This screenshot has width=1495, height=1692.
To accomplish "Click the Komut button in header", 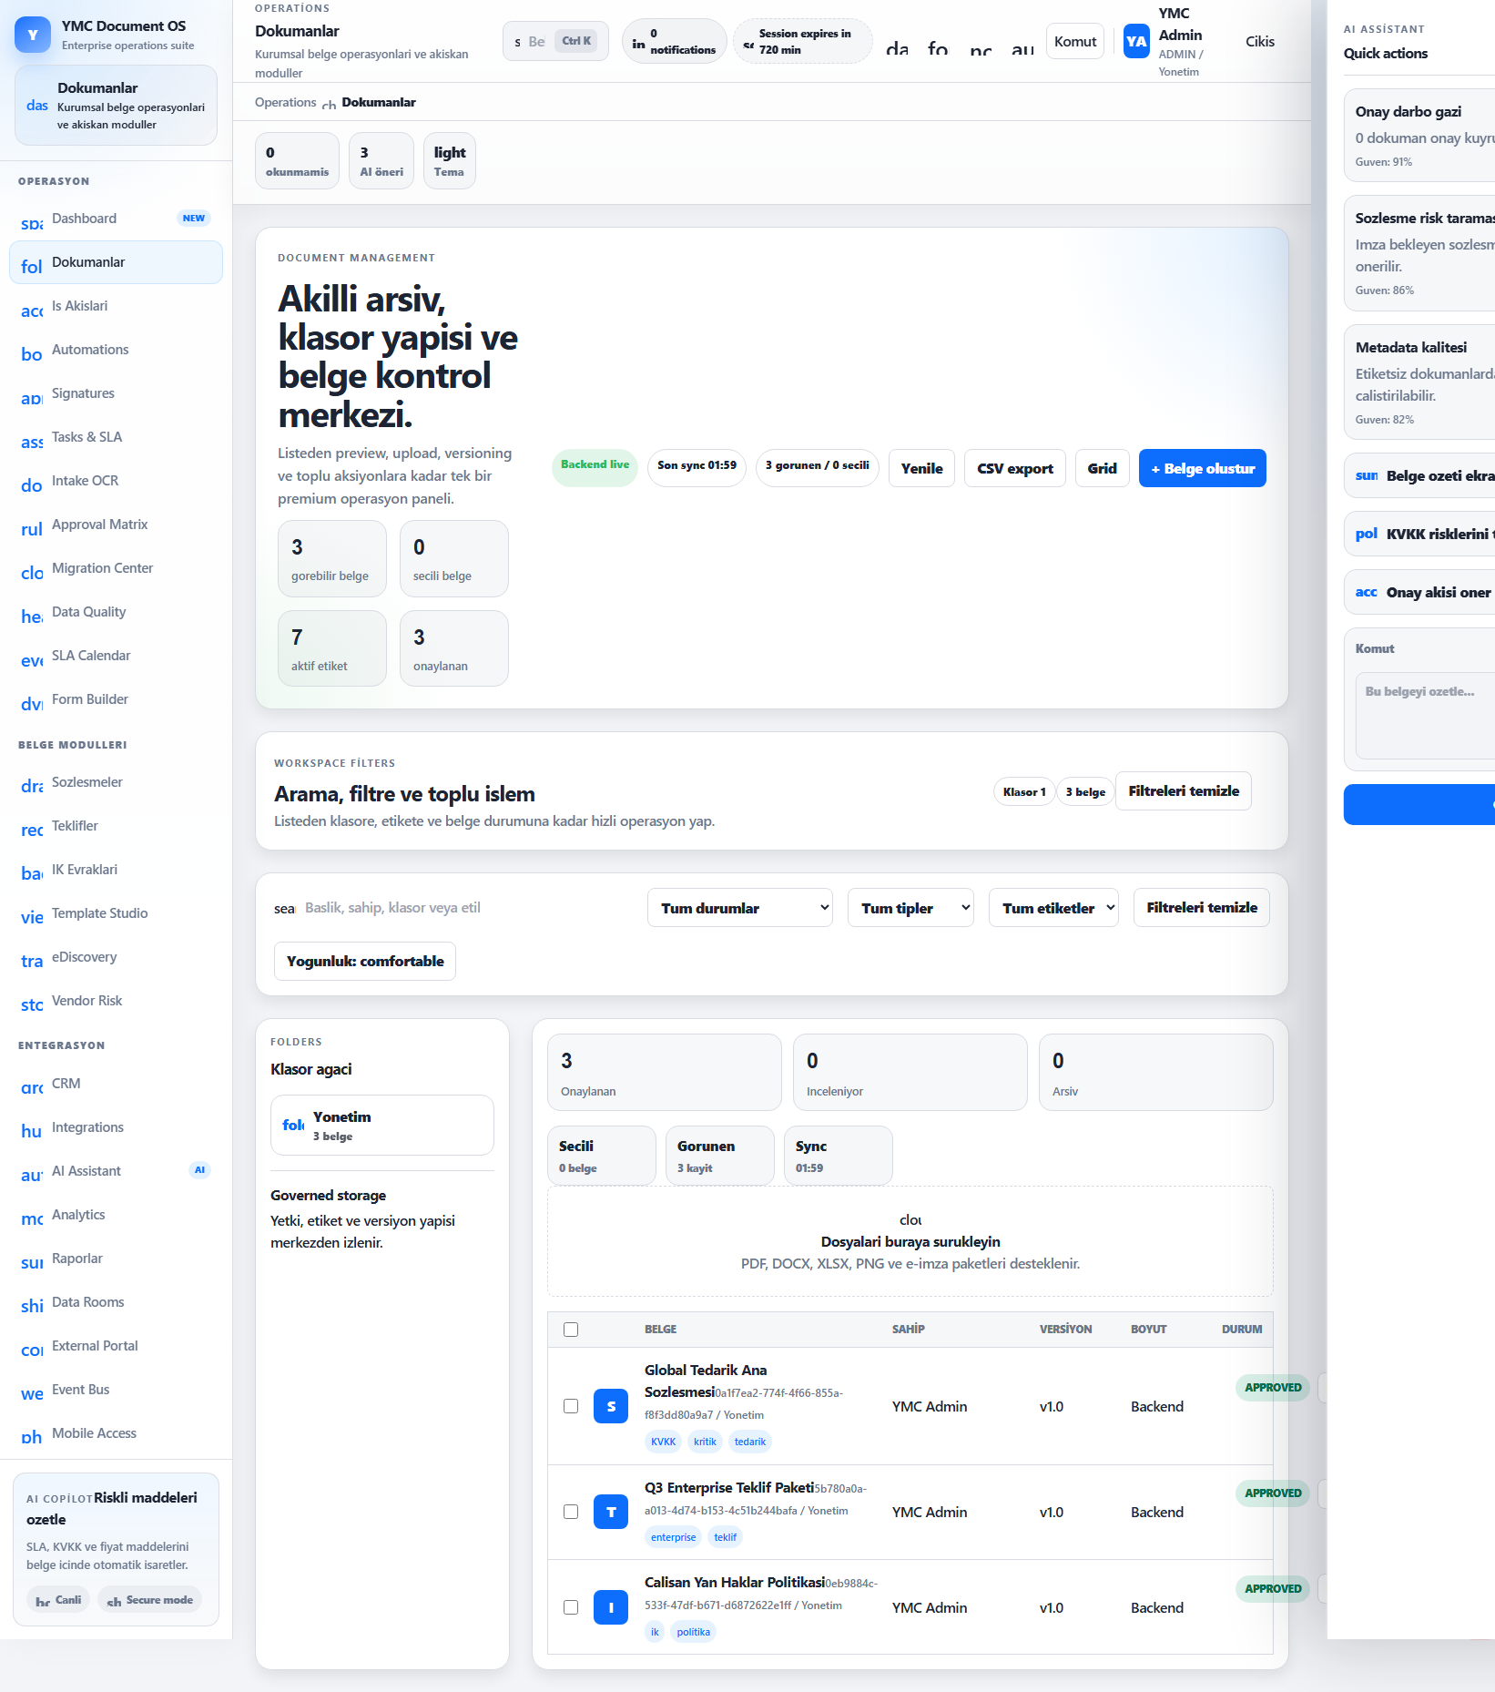I will [1075, 41].
